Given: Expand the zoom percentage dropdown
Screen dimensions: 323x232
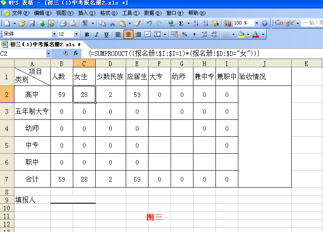Looking at the screenshot, I should click(257, 23).
